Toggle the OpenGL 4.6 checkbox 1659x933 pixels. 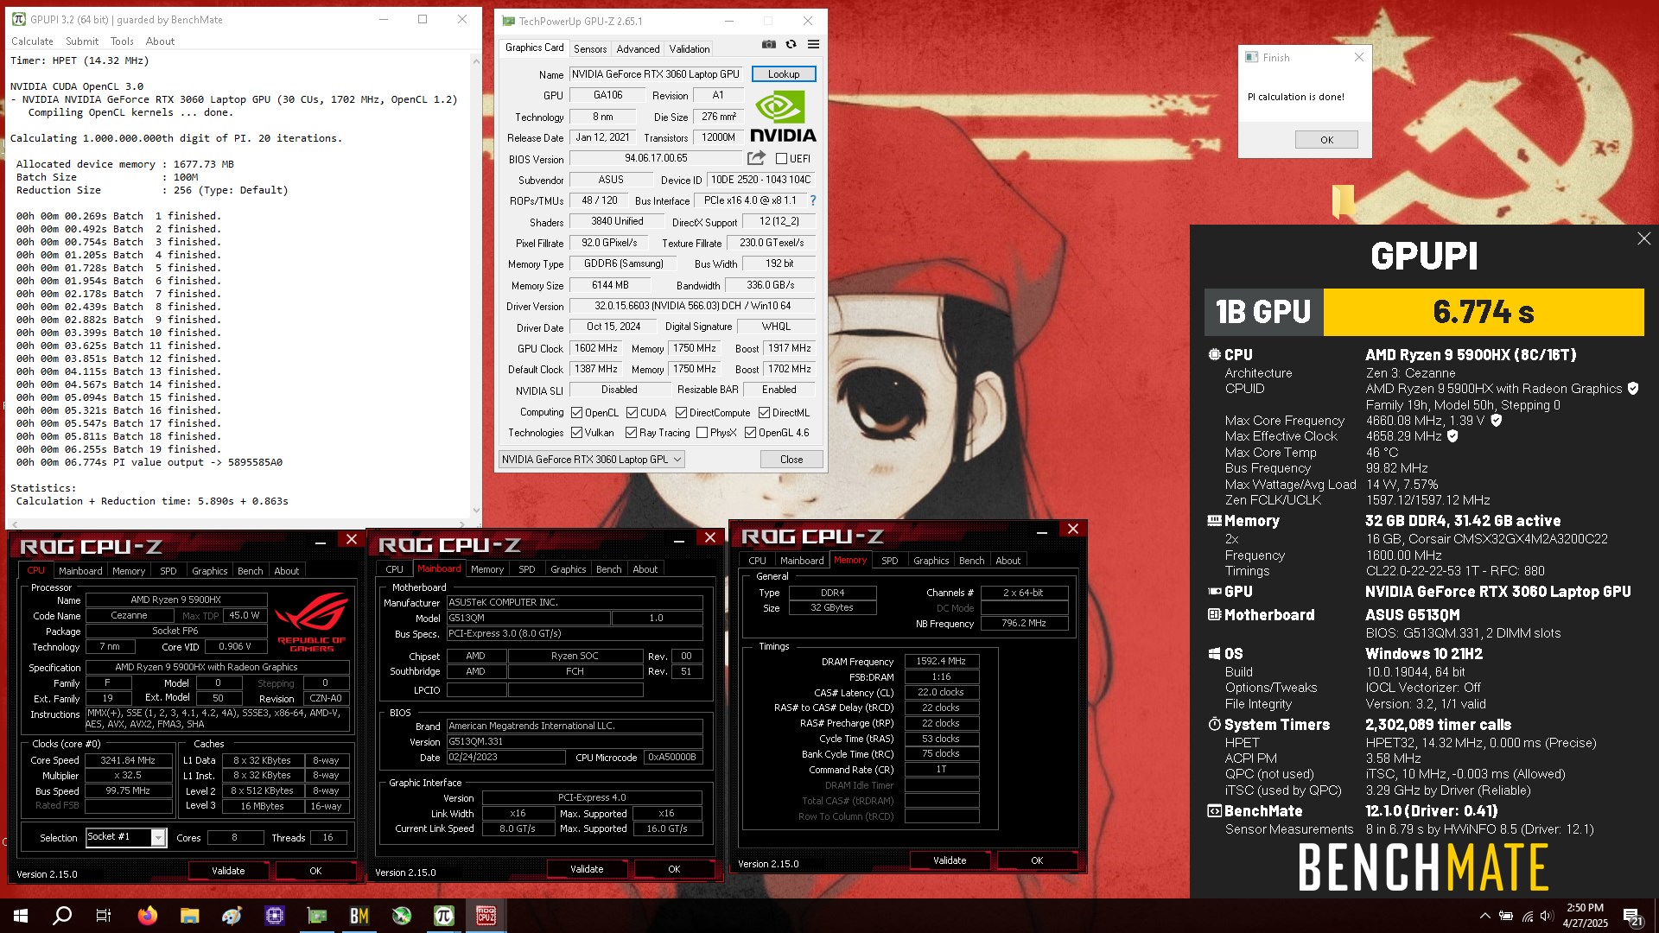click(x=750, y=433)
